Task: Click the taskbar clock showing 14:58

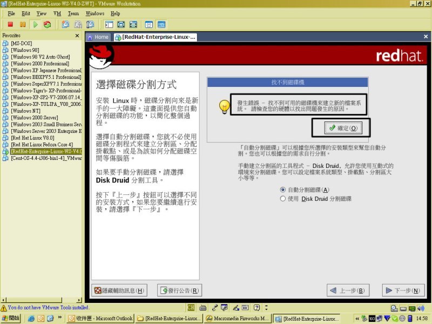Action: [422, 319]
